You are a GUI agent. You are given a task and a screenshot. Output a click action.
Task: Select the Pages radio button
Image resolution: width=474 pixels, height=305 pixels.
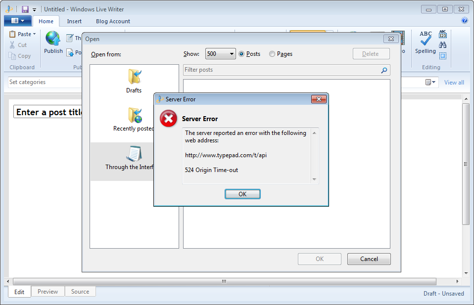(272, 54)
